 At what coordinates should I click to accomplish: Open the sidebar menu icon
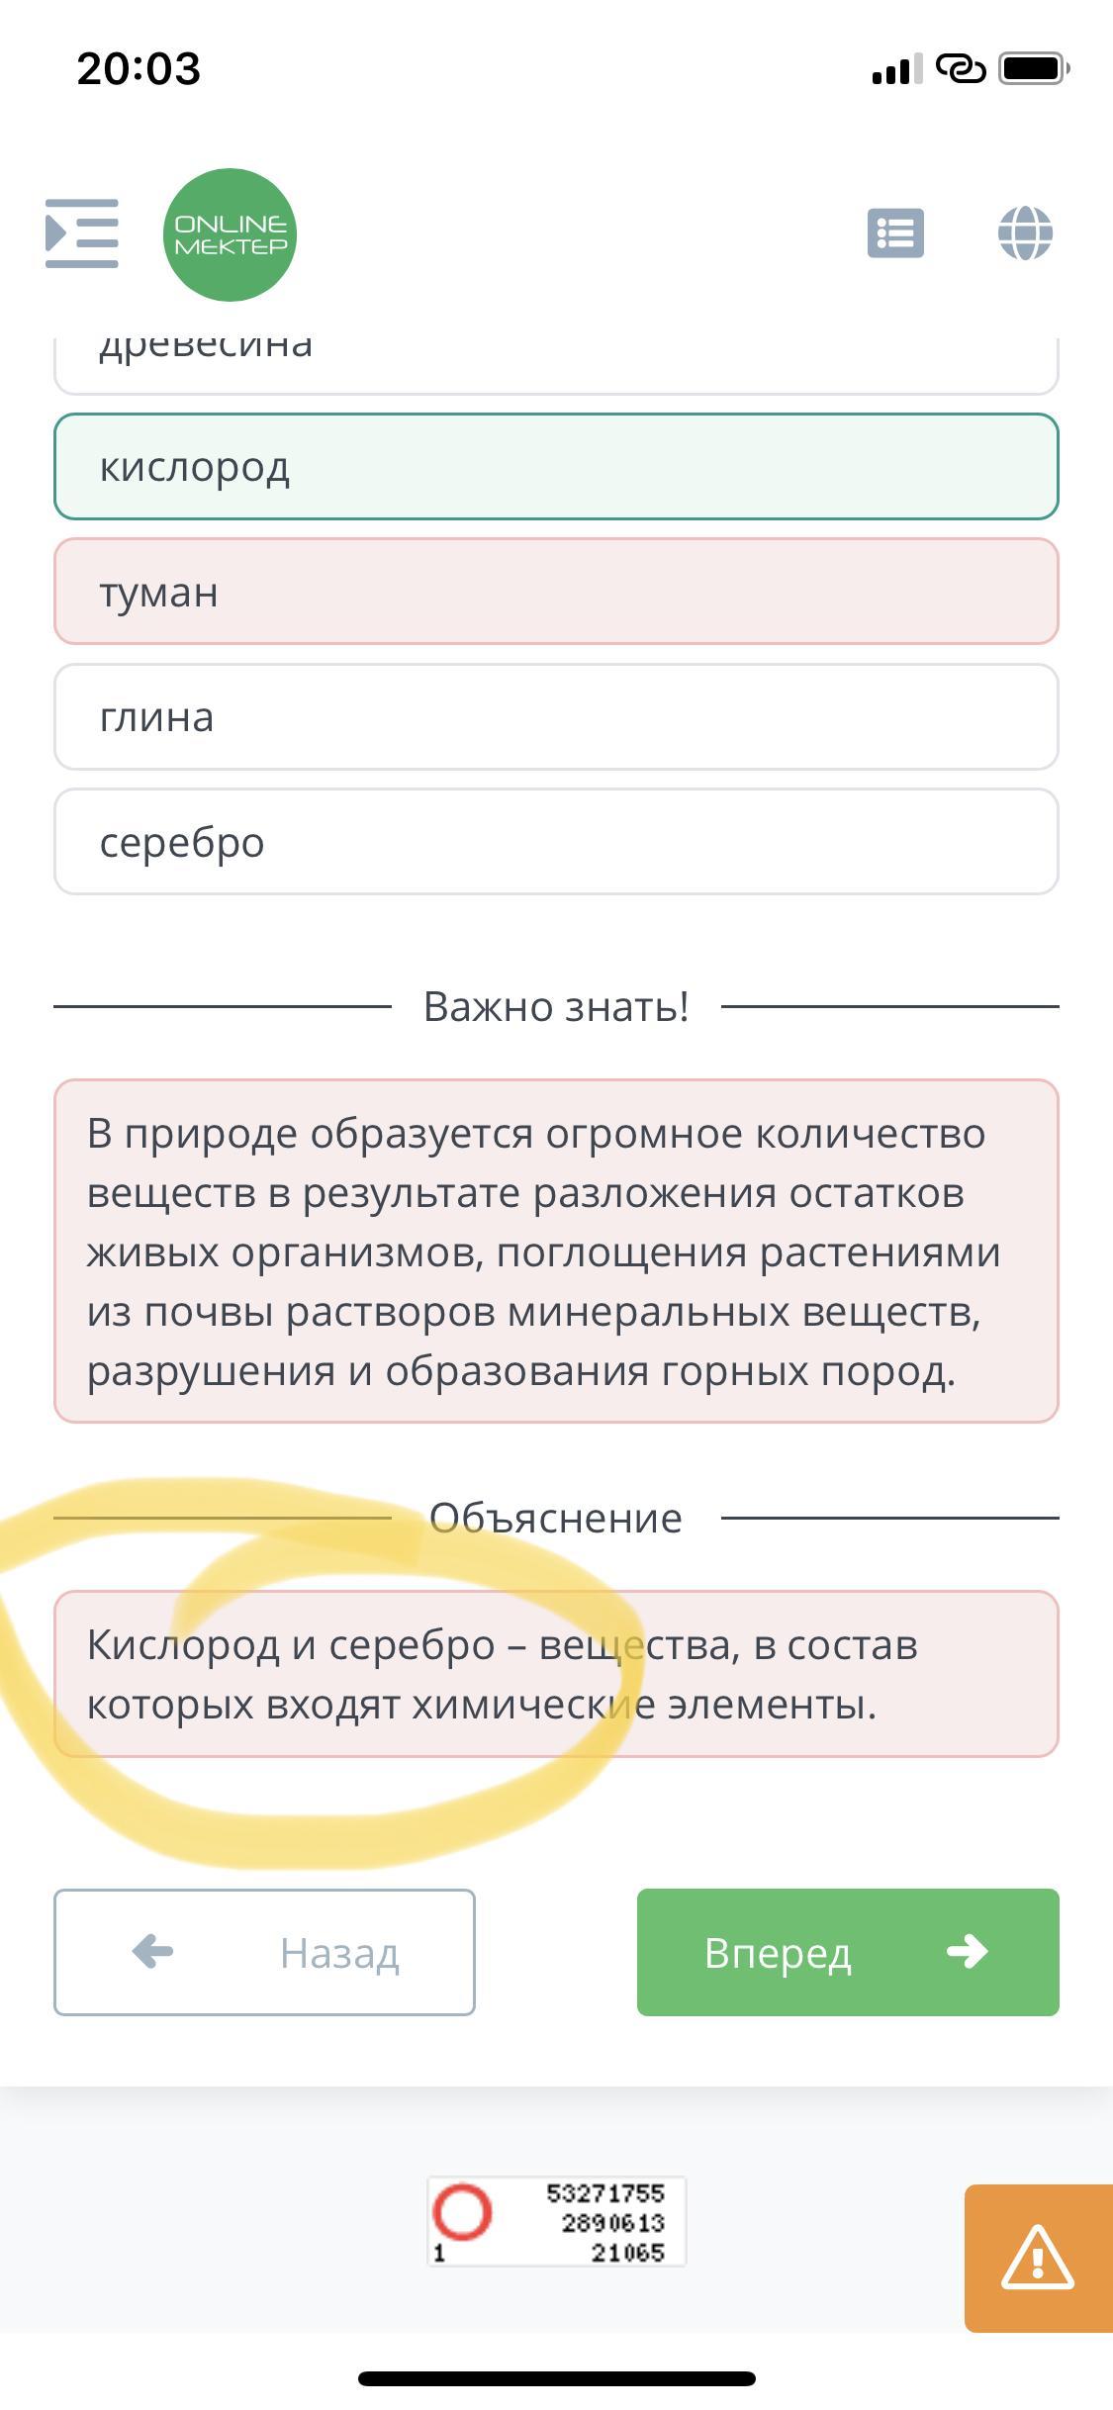[82, 233]
